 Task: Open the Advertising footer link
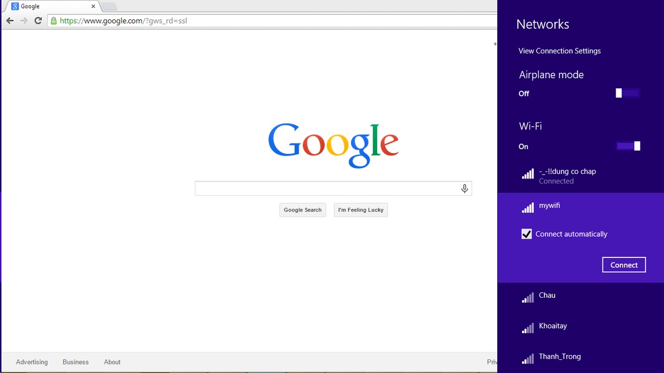[x=32, y=362]
